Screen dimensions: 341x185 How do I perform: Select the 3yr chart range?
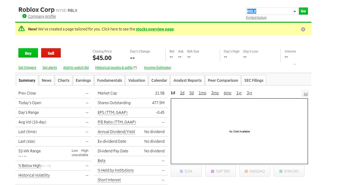(249, 93)
